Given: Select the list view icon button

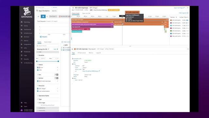Looking at the screenshot, I should 43,16.
